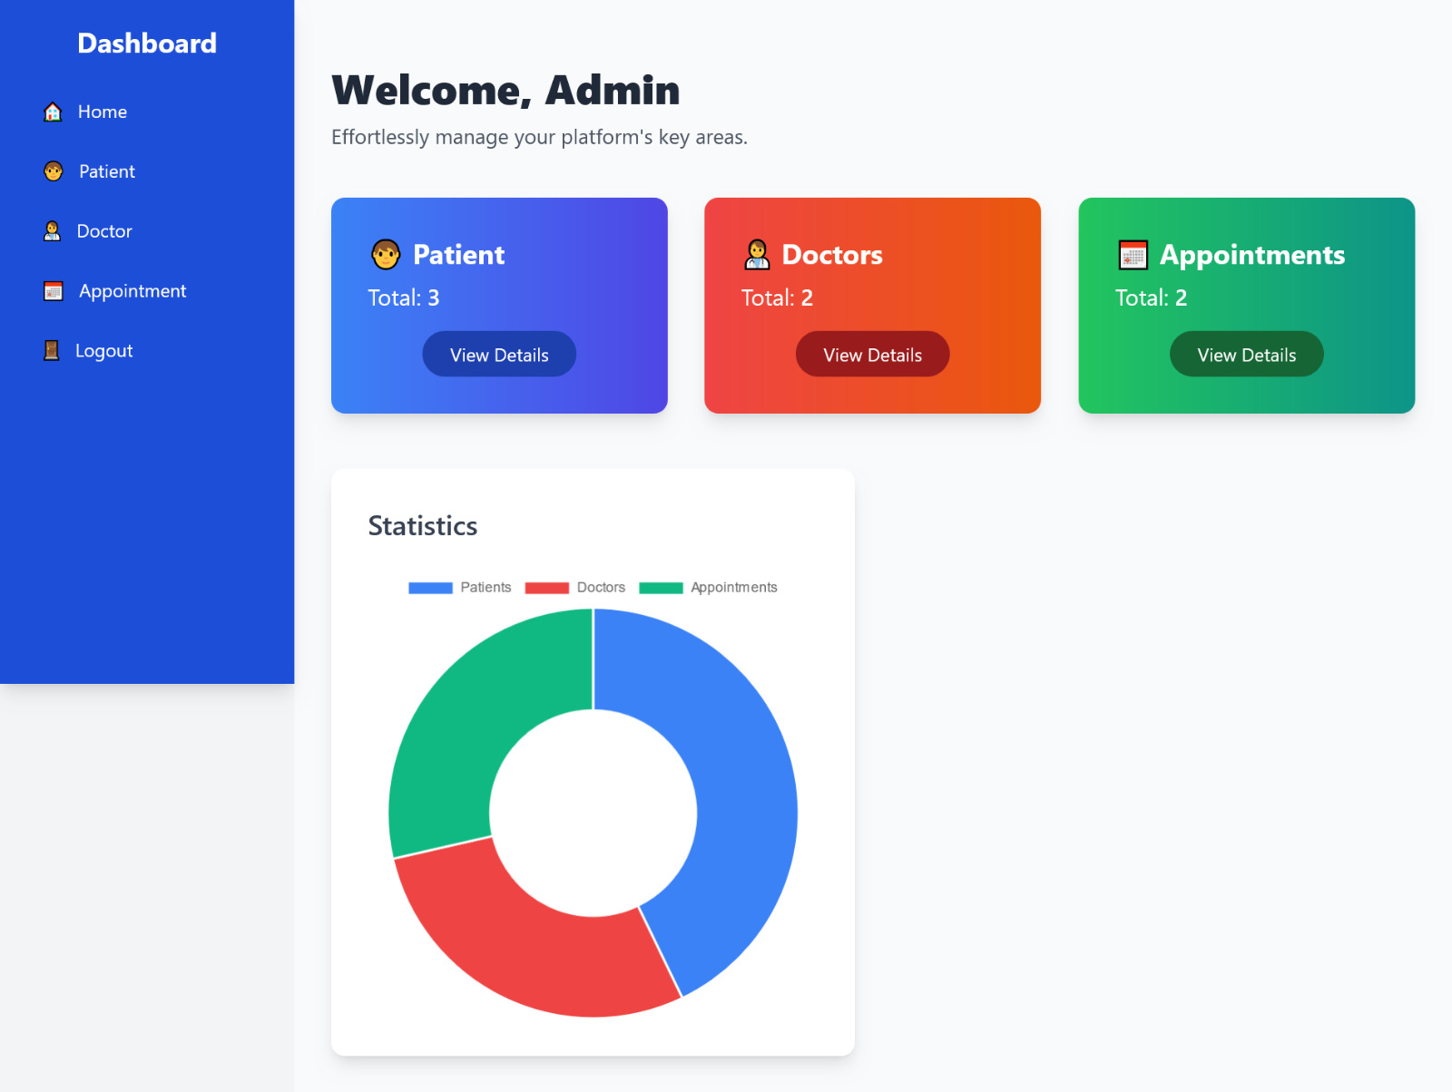The width and height of the screenshot is (1452, 1092).
Task: Click the Home icon in the sidebar
Action: pos(53,111)
